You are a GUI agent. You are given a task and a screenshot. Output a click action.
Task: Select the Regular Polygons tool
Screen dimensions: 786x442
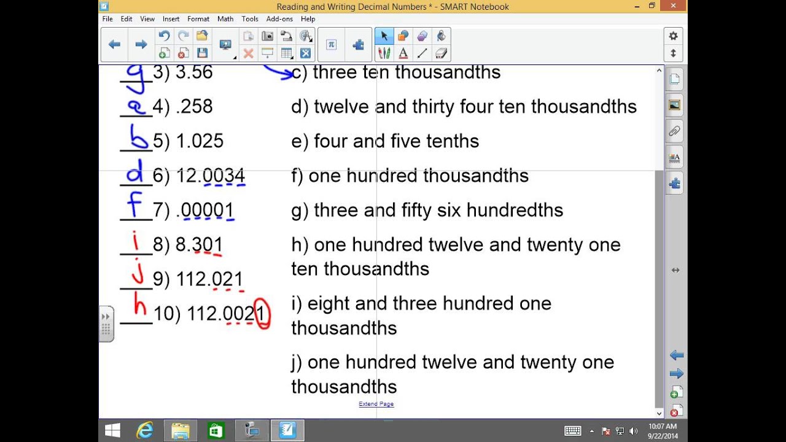click(x=422, y=36)
